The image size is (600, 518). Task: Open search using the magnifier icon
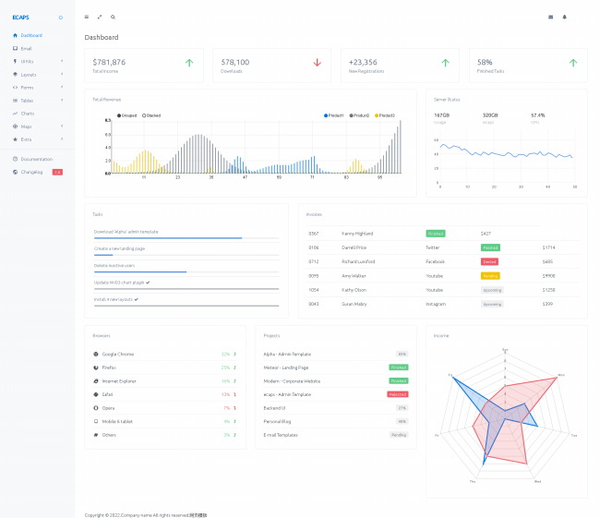pos(113,17)
